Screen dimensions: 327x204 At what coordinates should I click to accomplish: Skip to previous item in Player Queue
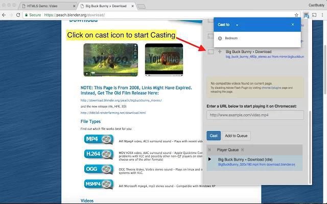tap(209, 149)
